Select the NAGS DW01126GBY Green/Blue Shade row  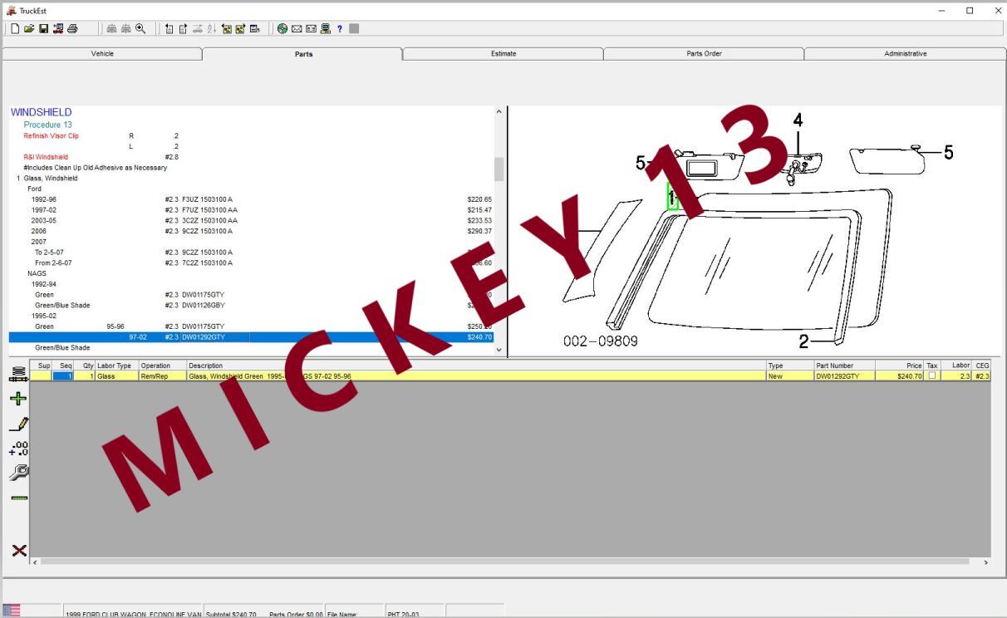coord(251,305)
